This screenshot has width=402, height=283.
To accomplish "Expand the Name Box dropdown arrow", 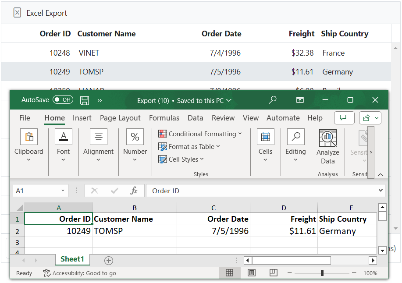I will [x=63, y=191].
